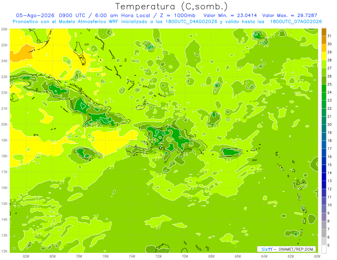Click latitude label "24N"
This screenshot has height=260, width=337.
4,61
